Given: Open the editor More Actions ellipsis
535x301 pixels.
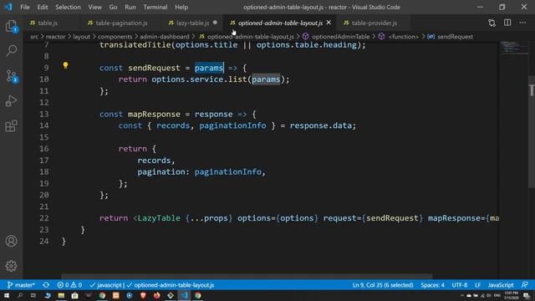Looking at the screenshot, I should pyautogui.click(x=522, y=23).
